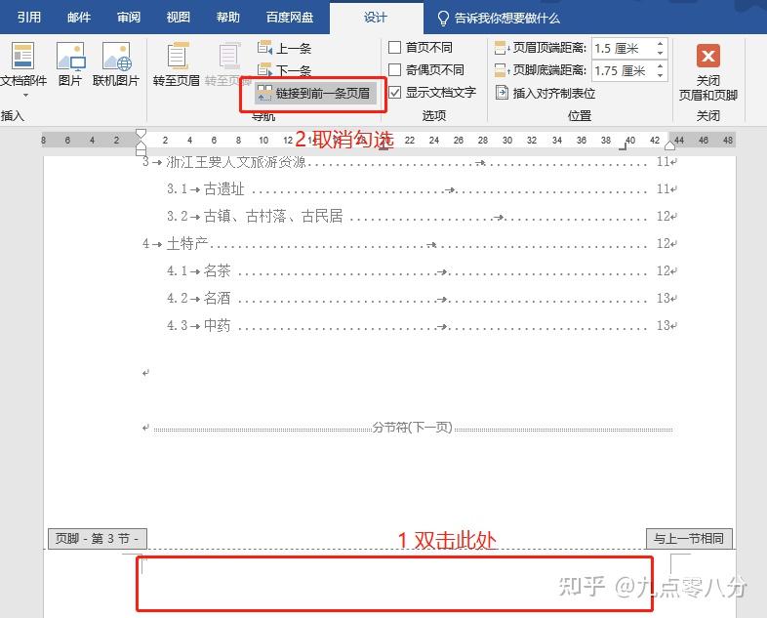Close header and footer with 关闭页眉和页脚
The image size is (767, 618).
click(x=707, y=72)
